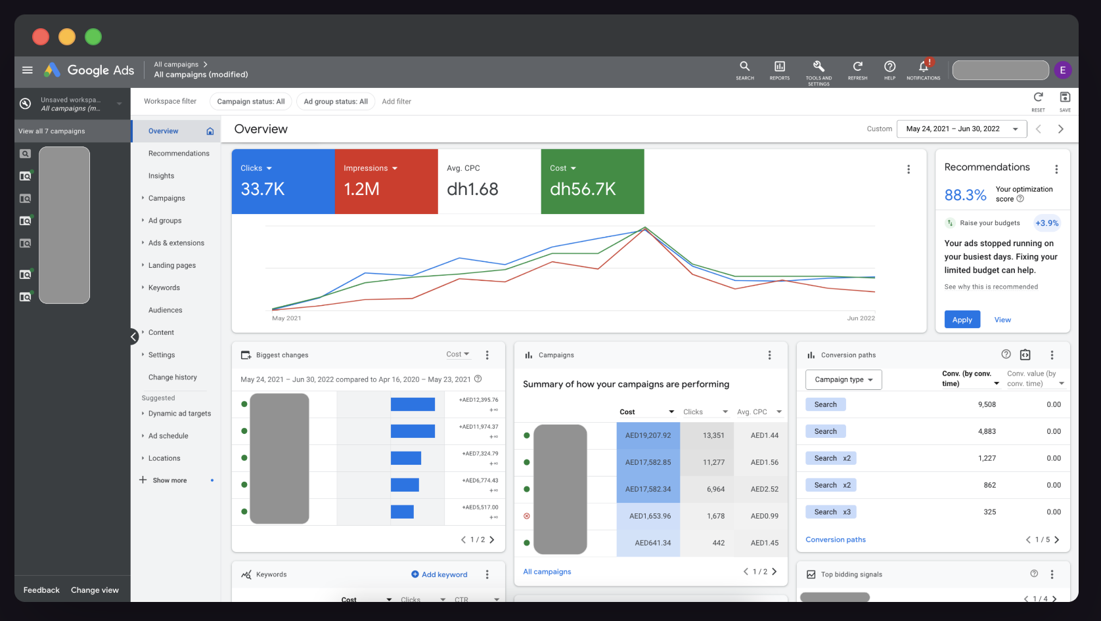Open Recommendations card three-dot menu

tap(1056, 169)
